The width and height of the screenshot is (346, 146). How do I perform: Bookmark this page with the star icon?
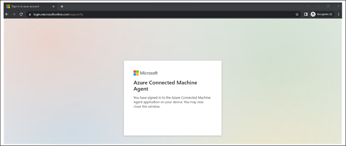pos(297,14)
